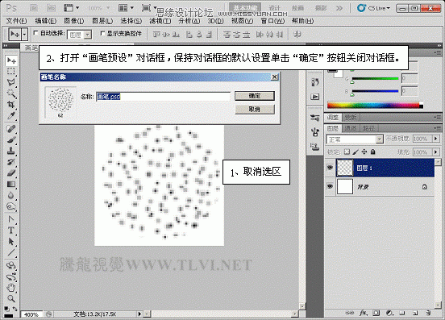The width and height of the screenshot is (445, 320).
Task: Open the Image menu
Action: pos(74,21)
